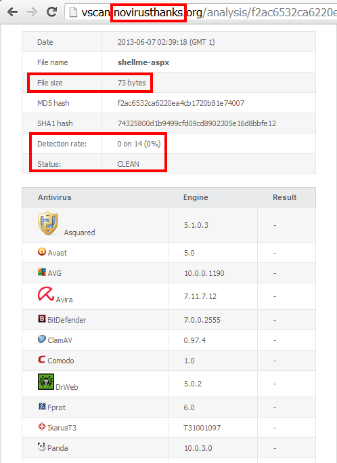Click the browser forward arrow
Image resolution: width=337 pixels, height=463 pixels.
tap(32, 12)
